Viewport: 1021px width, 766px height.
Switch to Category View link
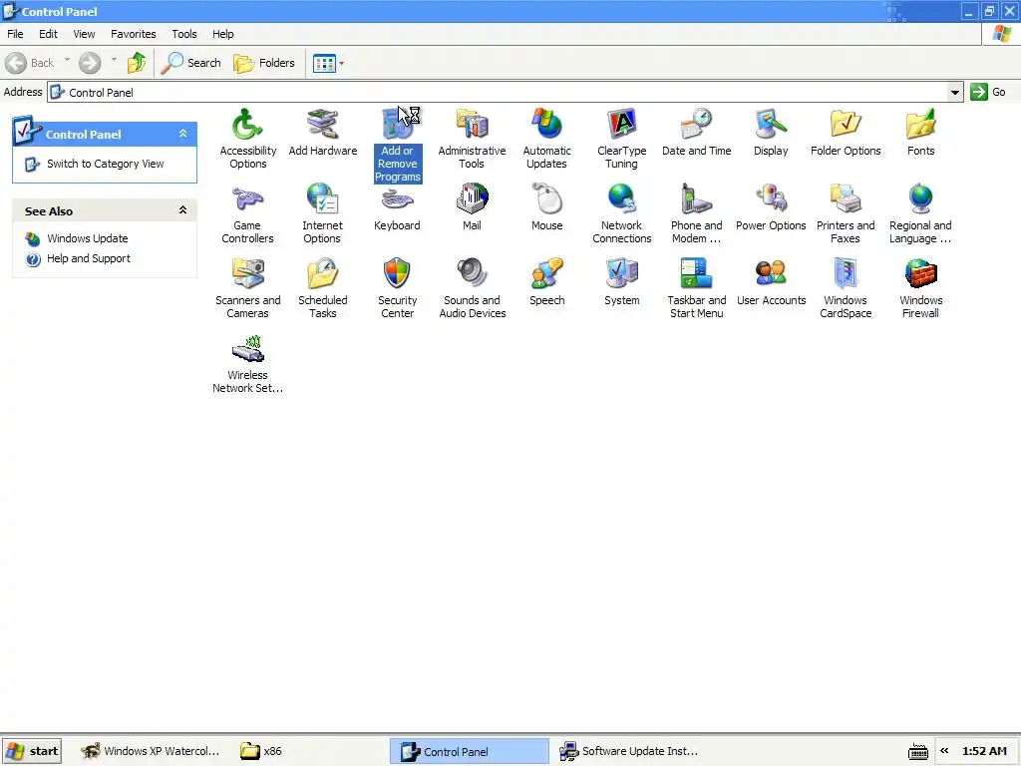point(106,164)
